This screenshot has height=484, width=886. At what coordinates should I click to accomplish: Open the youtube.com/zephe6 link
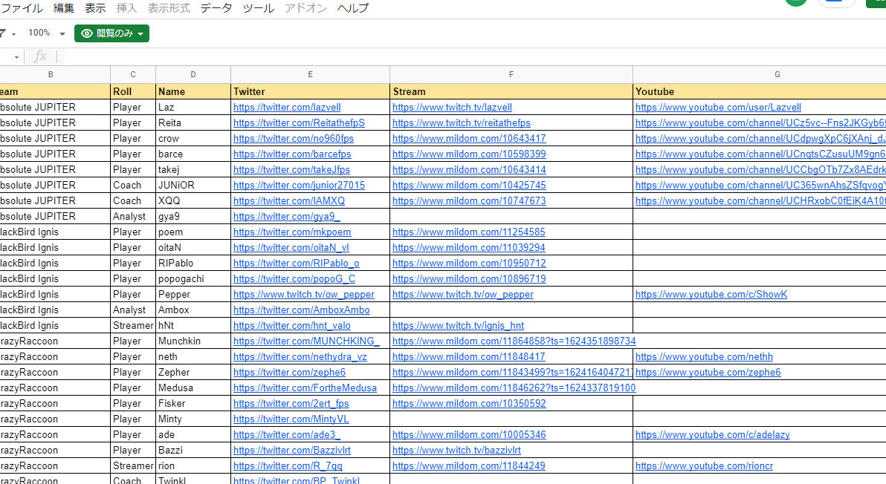pos(708,373)
